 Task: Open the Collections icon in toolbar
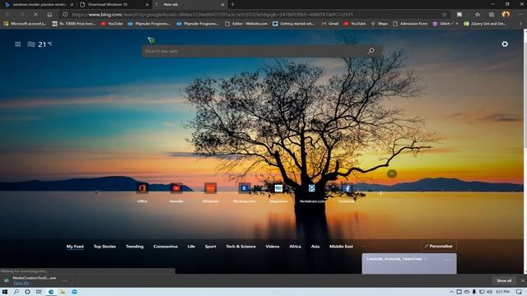tap(492, 15)
